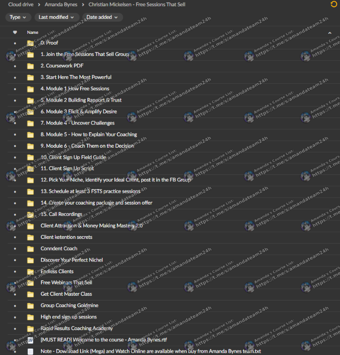Select '3. Start Here The Most Powerful'

coord(76,77)
